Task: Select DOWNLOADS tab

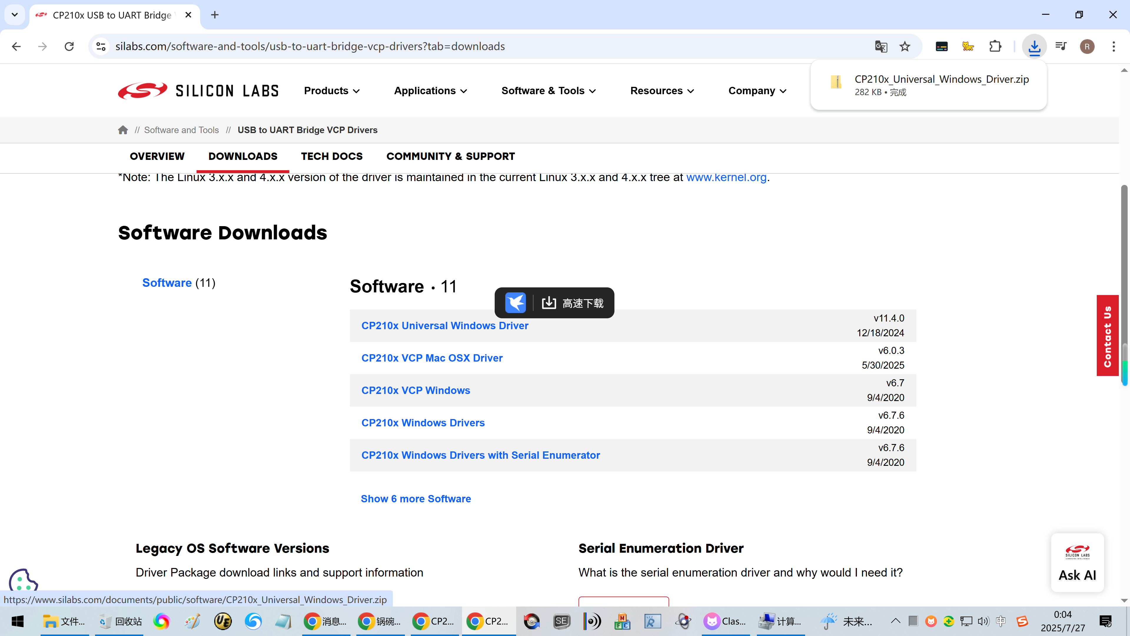Action: [242, 156]
